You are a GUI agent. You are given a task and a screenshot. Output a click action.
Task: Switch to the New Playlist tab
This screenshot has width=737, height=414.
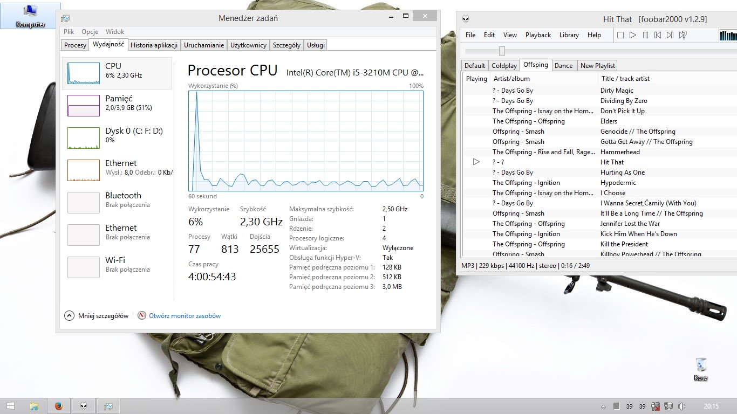pyautogui.click(x=597, y=66)
